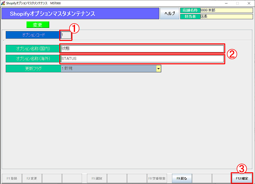
Task: Close the MST000 window
Action: tap(249, 3)
